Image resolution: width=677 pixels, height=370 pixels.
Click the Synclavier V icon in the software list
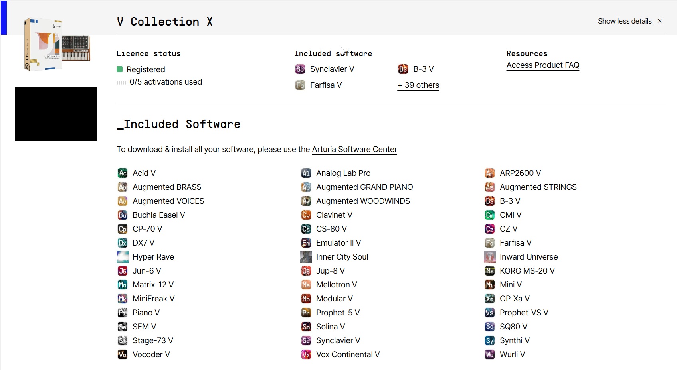(x=306, y=340)
